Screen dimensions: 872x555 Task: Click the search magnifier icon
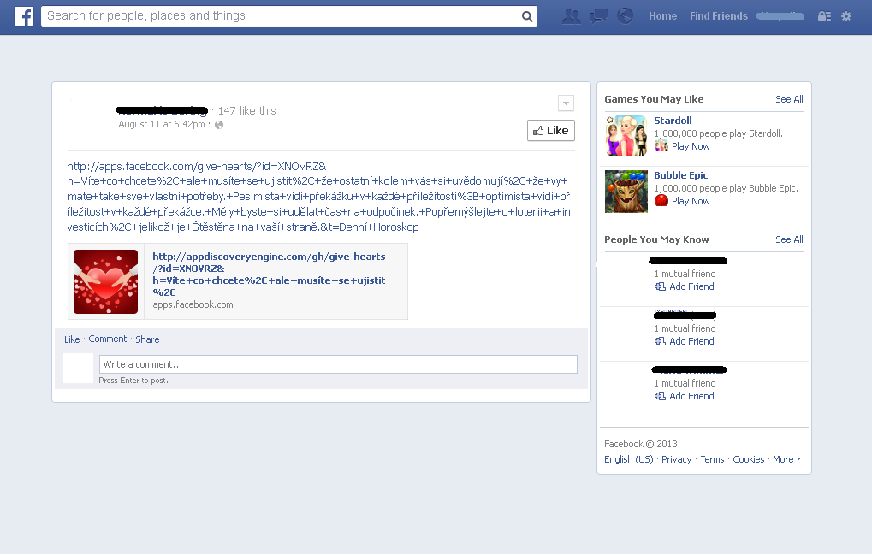(526, 15)
